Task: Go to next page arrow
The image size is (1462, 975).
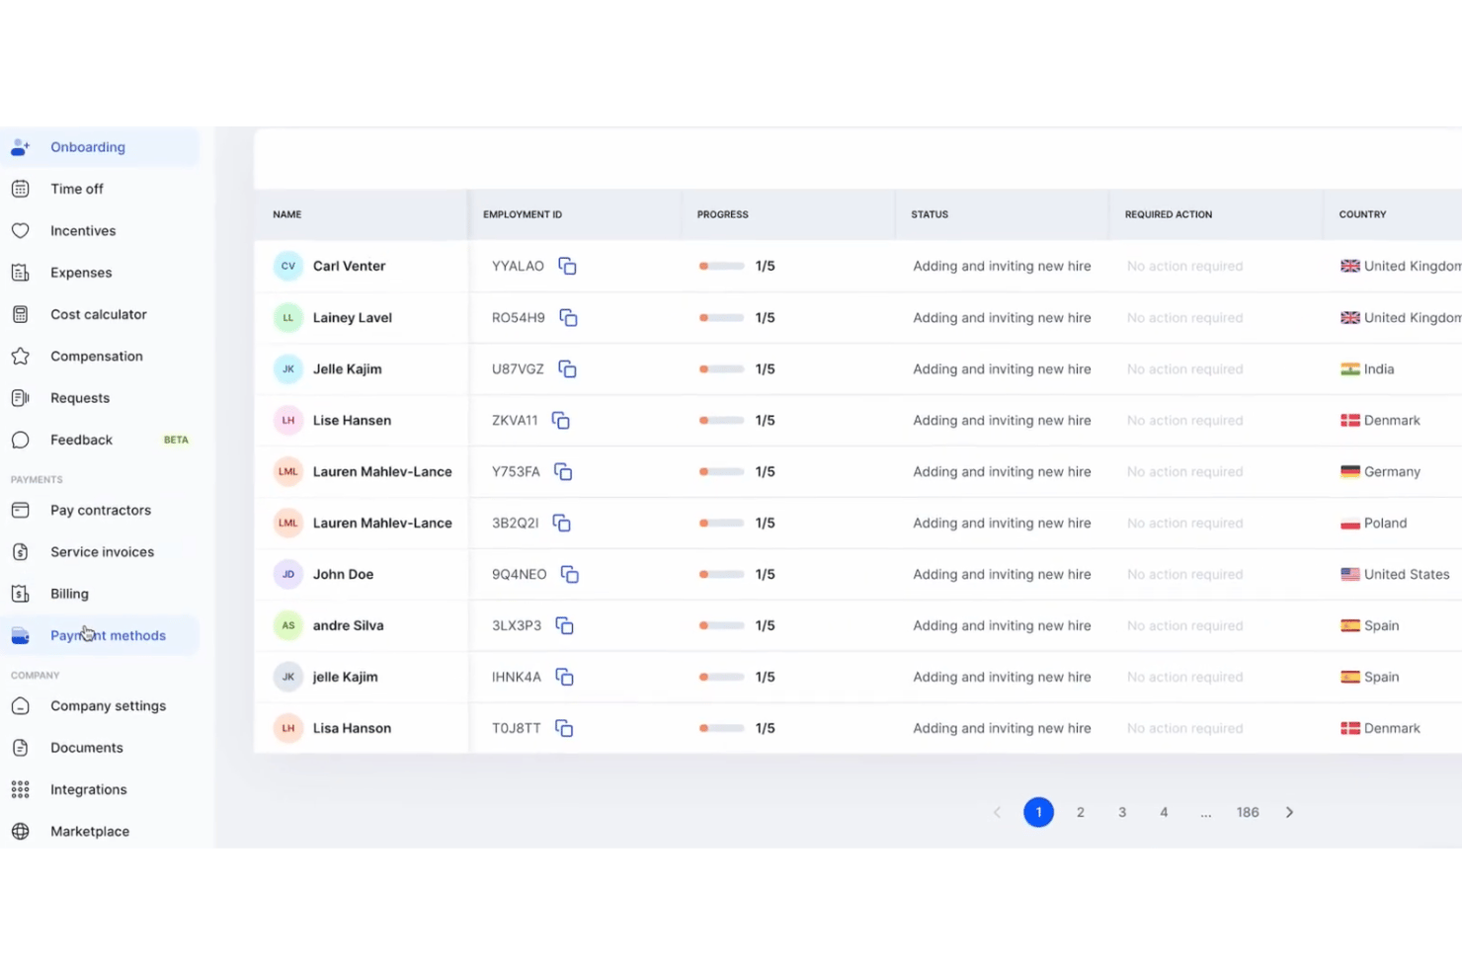Action: [1289, 812]
